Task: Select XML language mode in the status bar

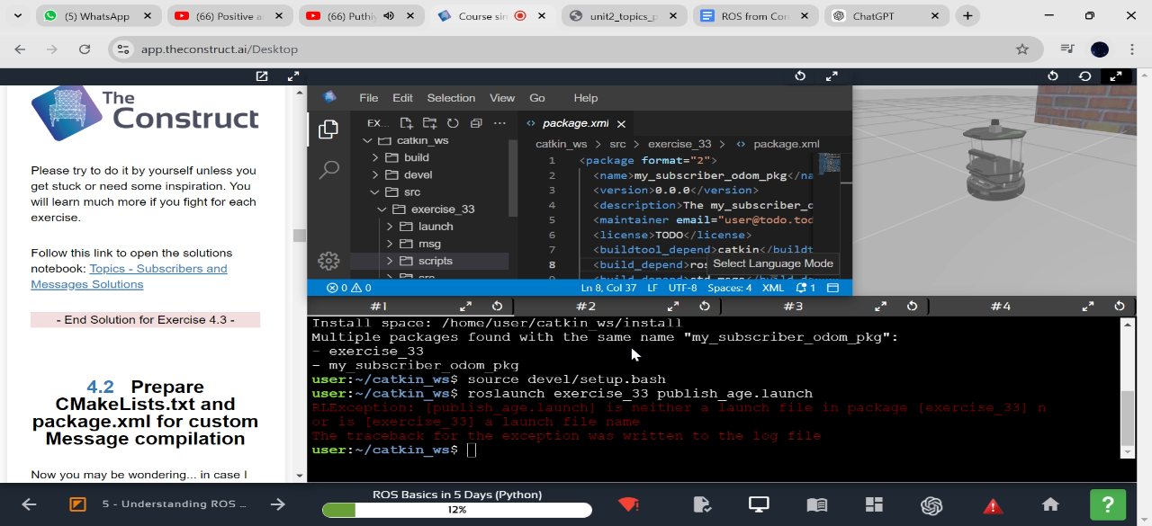Action: (772, 288)
